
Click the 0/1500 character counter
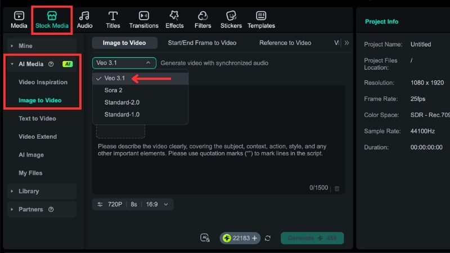pyautogui.click(x=318, y=188)
